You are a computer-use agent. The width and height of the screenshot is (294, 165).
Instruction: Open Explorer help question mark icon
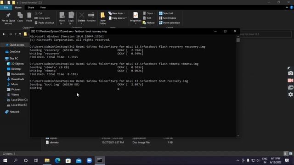292,7
